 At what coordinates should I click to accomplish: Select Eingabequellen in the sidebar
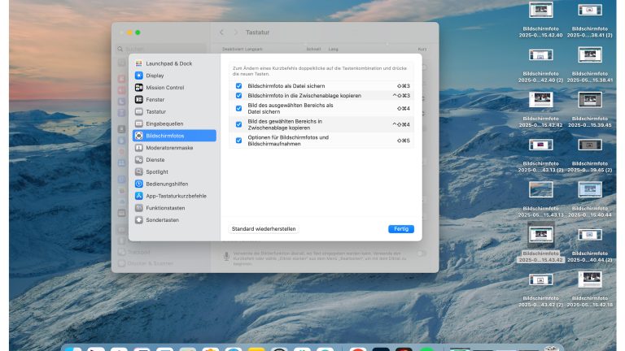coord(165,123)
